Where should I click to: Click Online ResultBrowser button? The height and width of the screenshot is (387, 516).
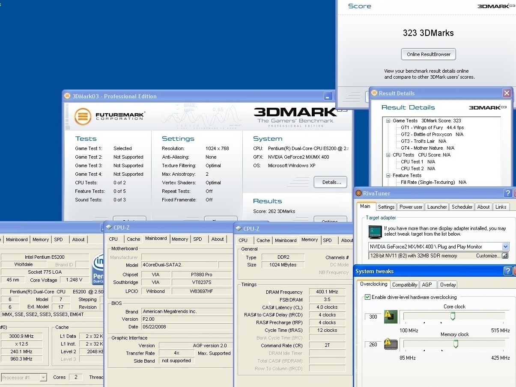point(428,54)
